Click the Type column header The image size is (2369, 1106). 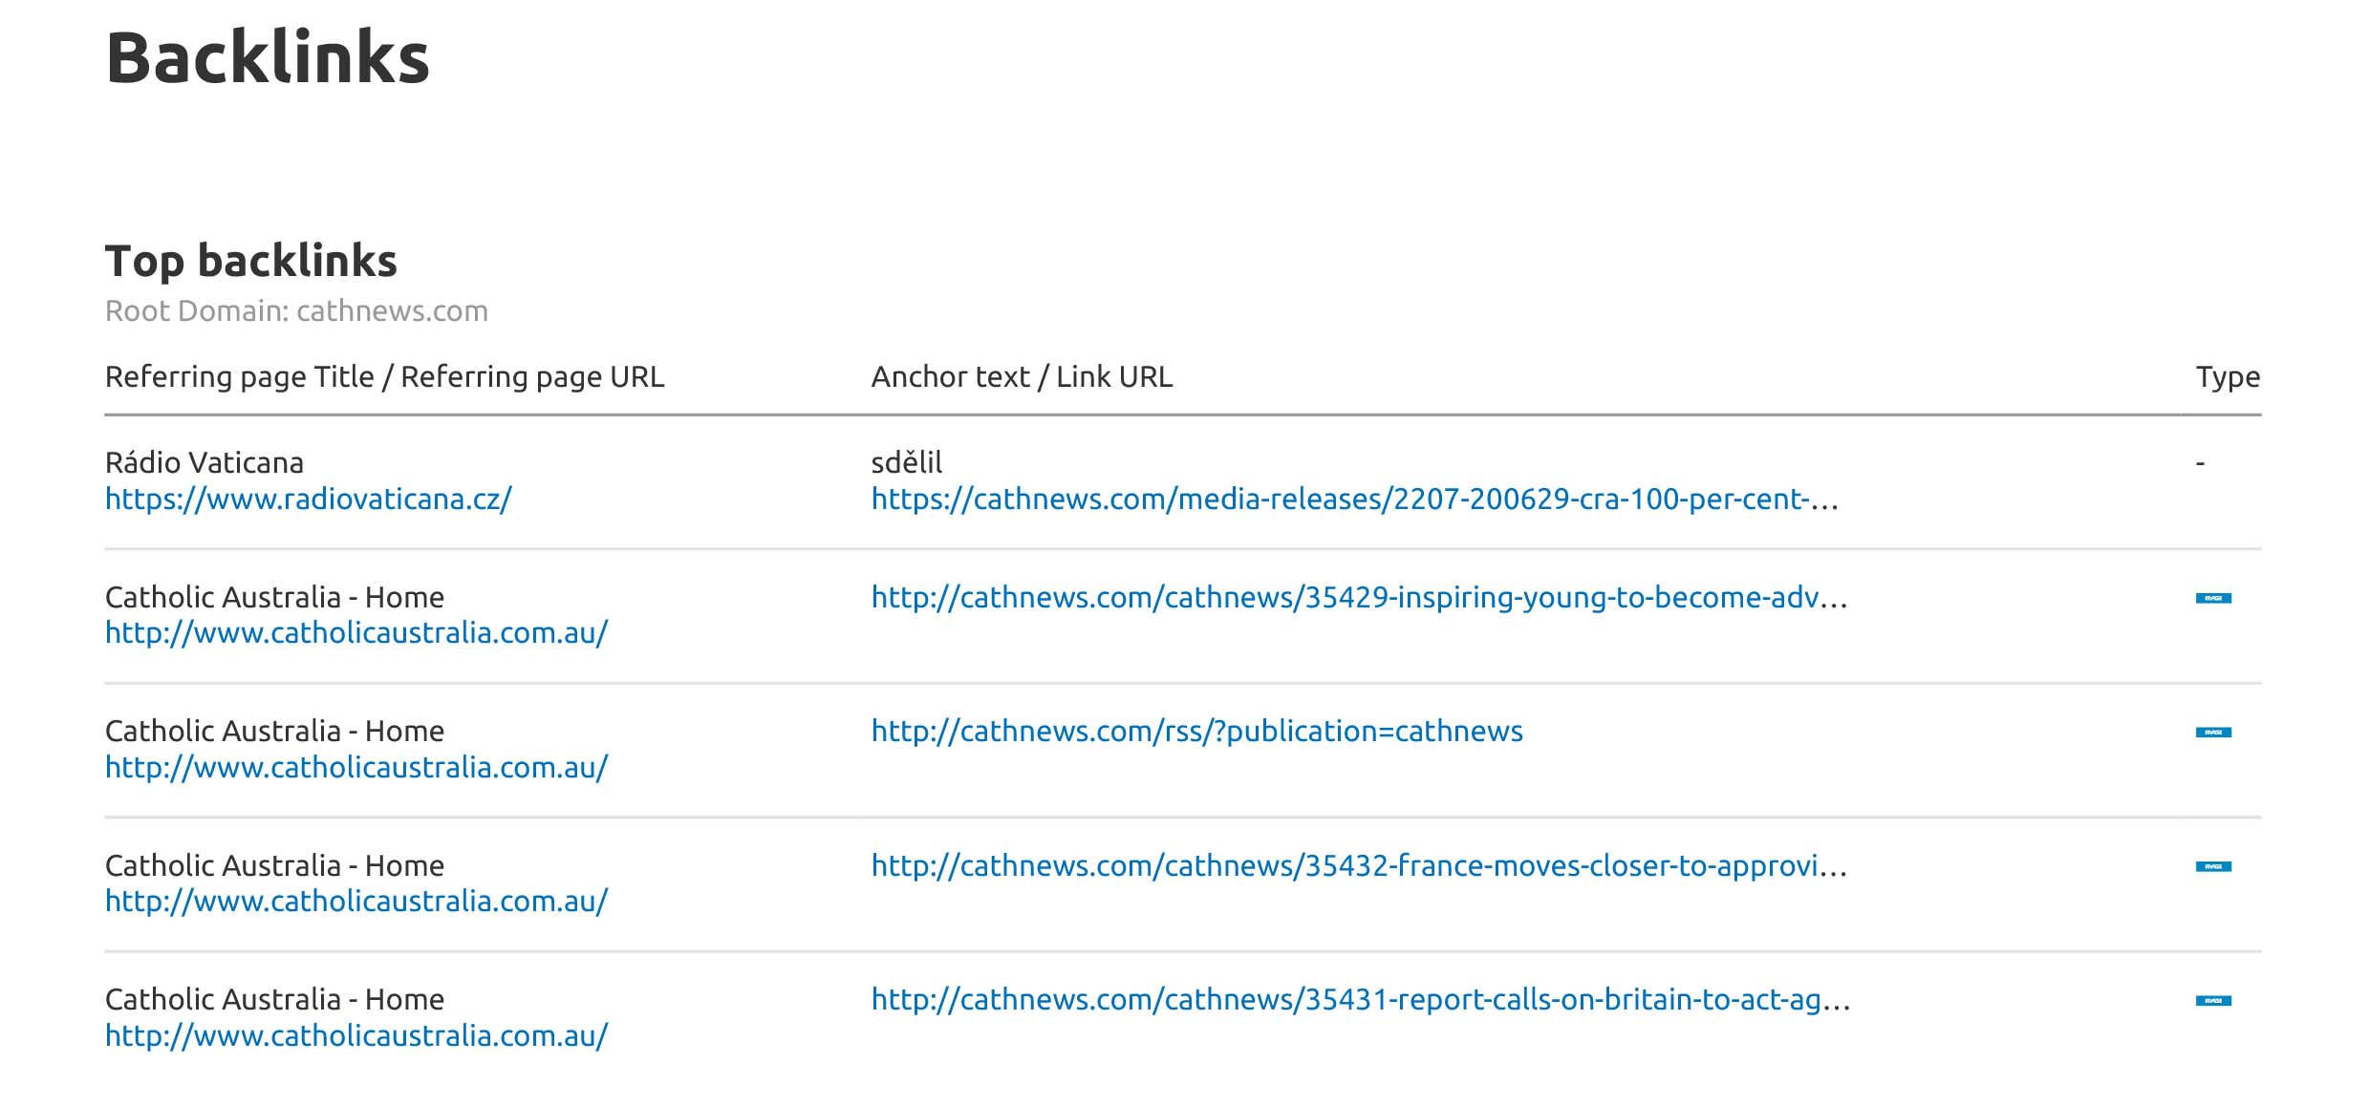click(2227, 377)
